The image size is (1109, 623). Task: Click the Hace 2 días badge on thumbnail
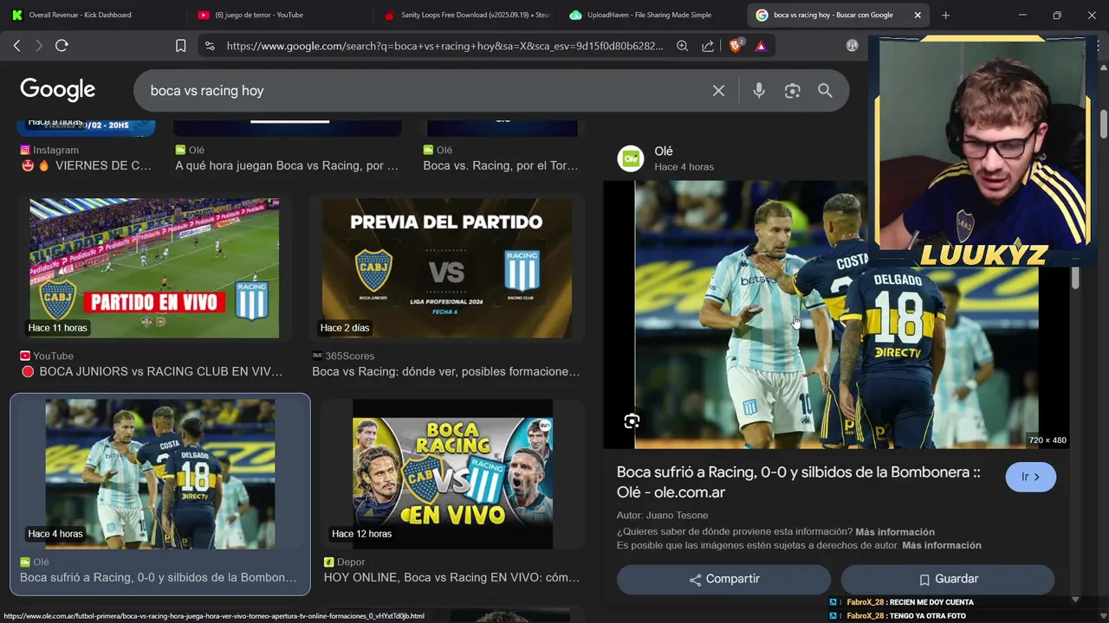(x=345, y=328)
